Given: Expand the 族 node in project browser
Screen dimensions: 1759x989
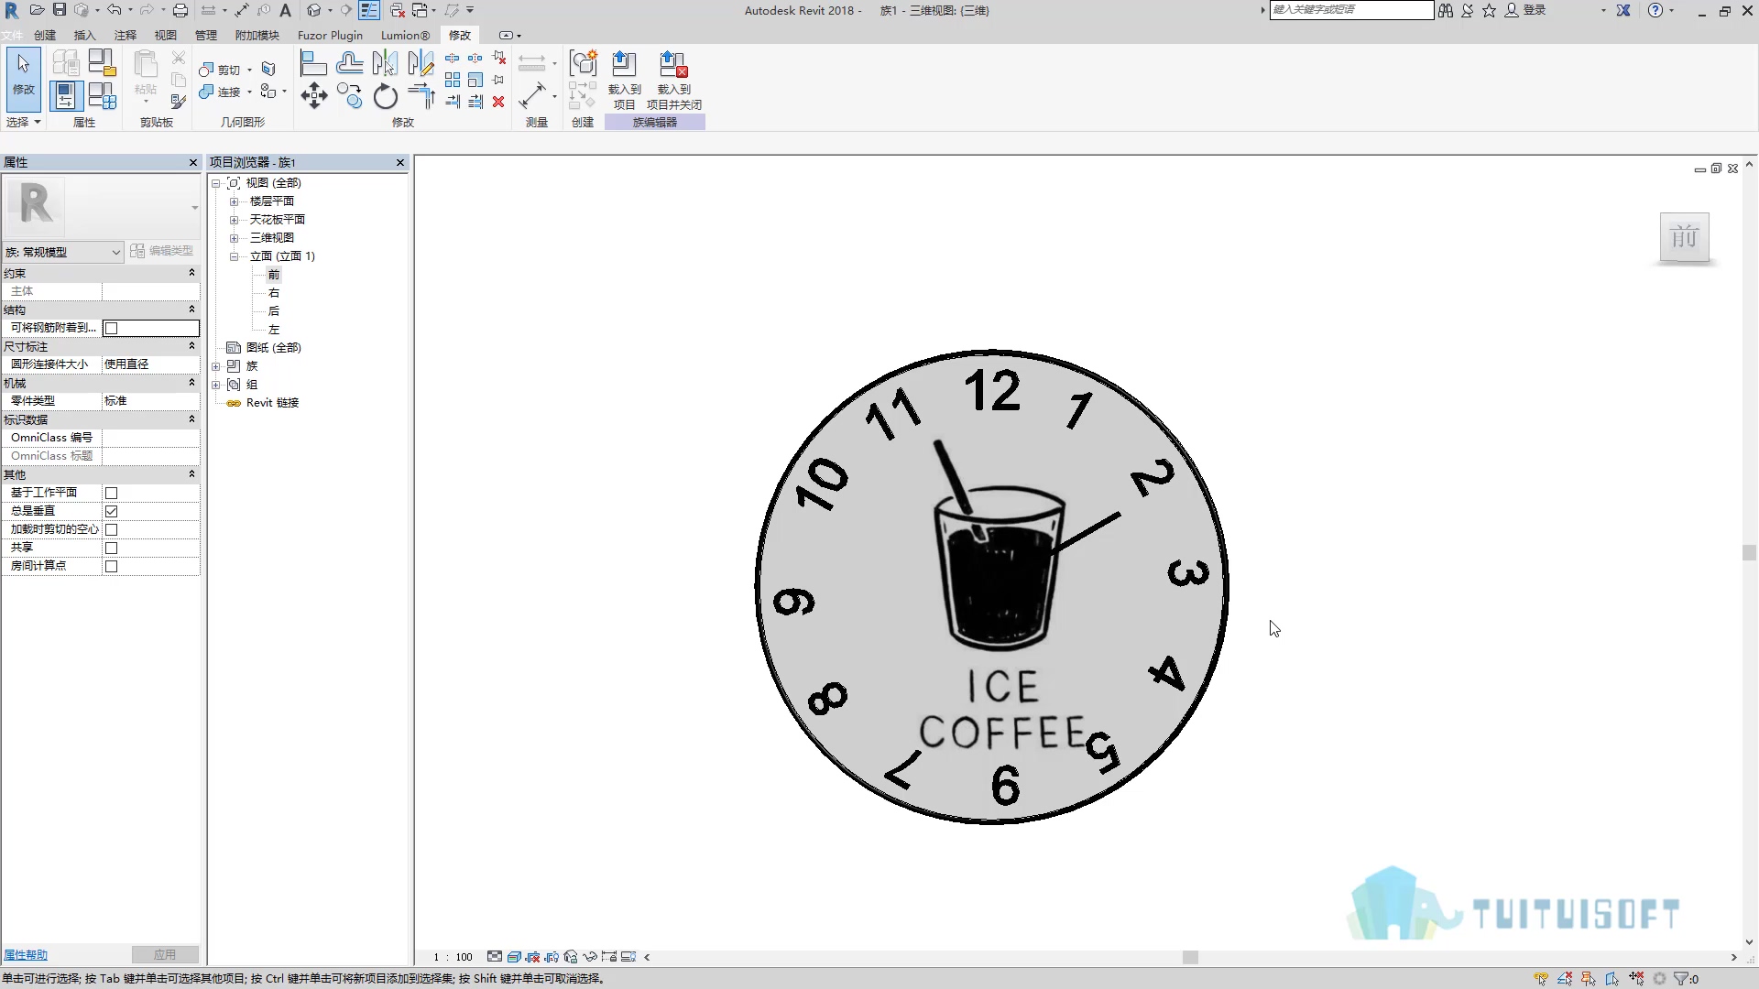Looking at the screenshot, I should pos(216,366).
